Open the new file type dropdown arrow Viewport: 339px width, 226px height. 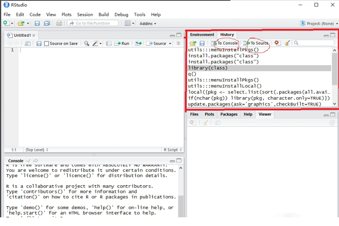coord(12,23)
